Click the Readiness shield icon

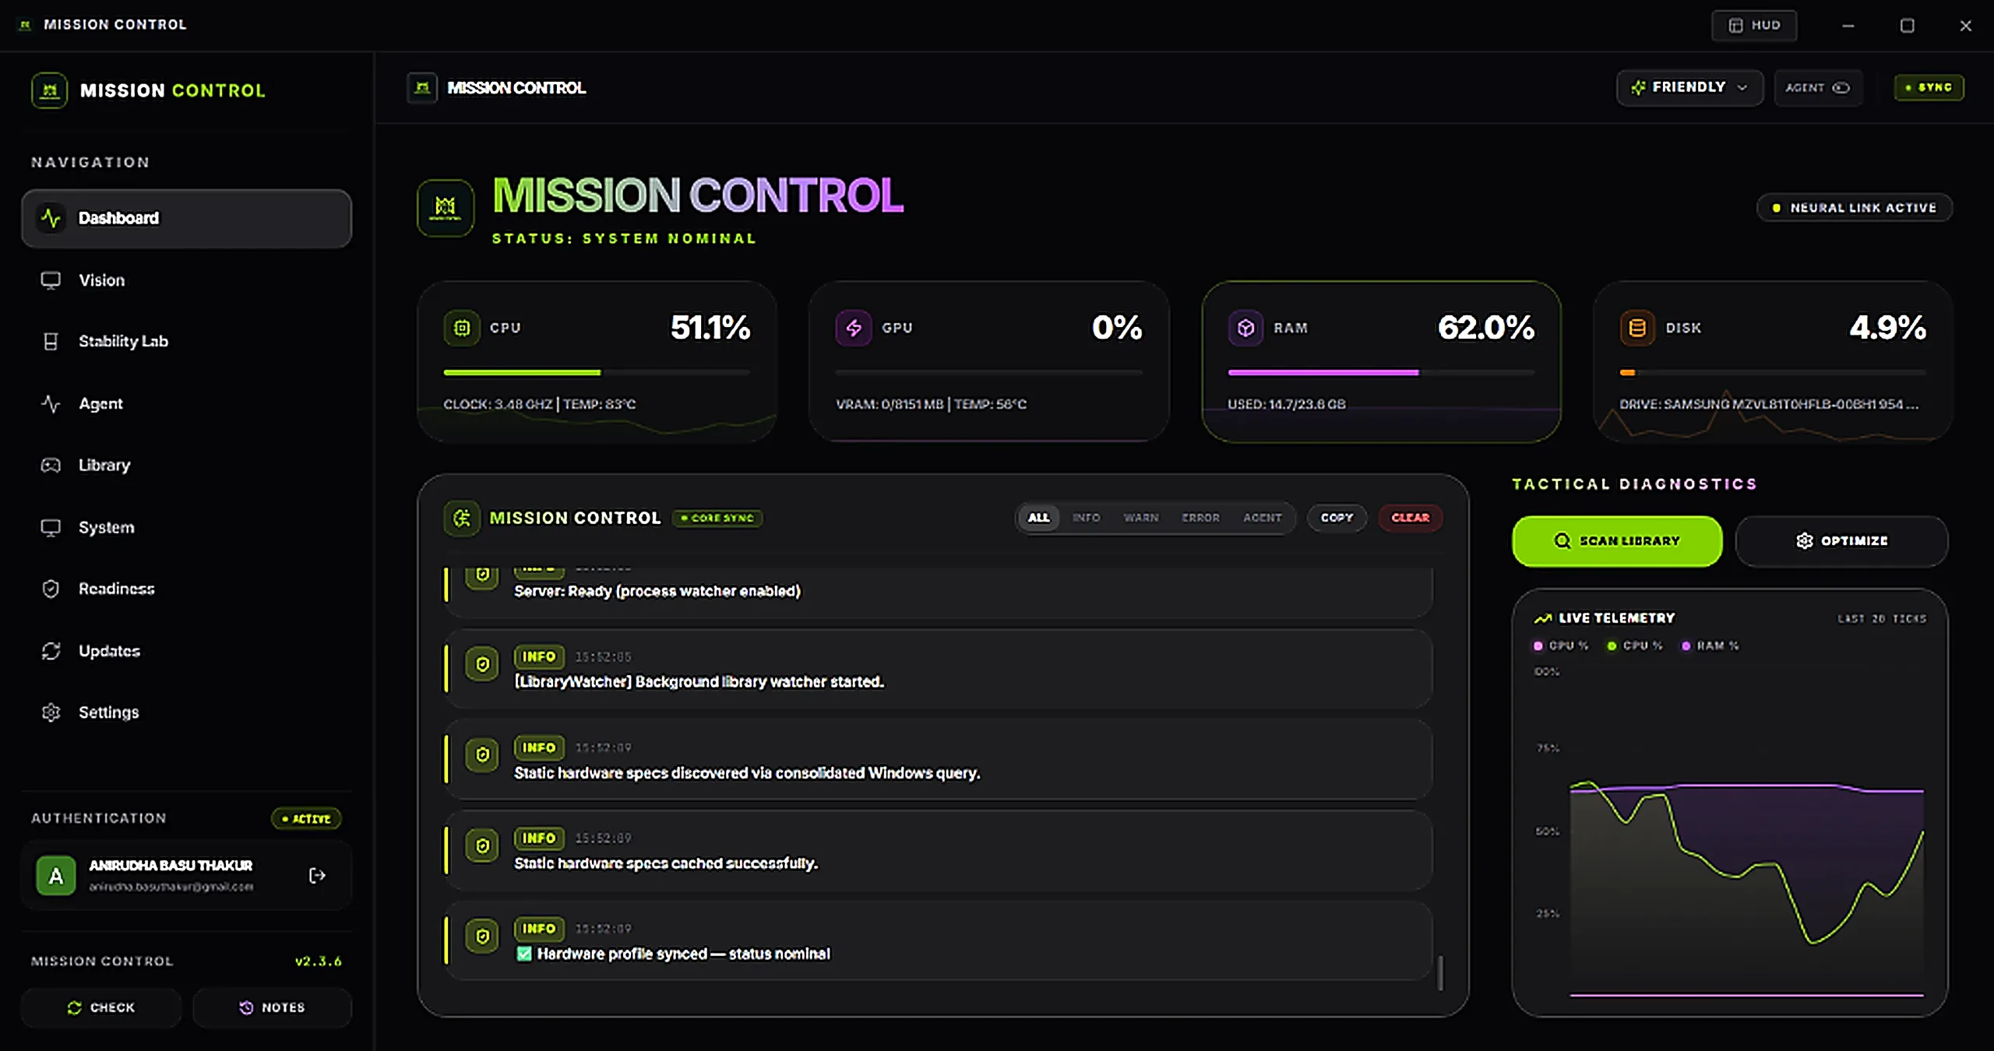coord(51,589)
